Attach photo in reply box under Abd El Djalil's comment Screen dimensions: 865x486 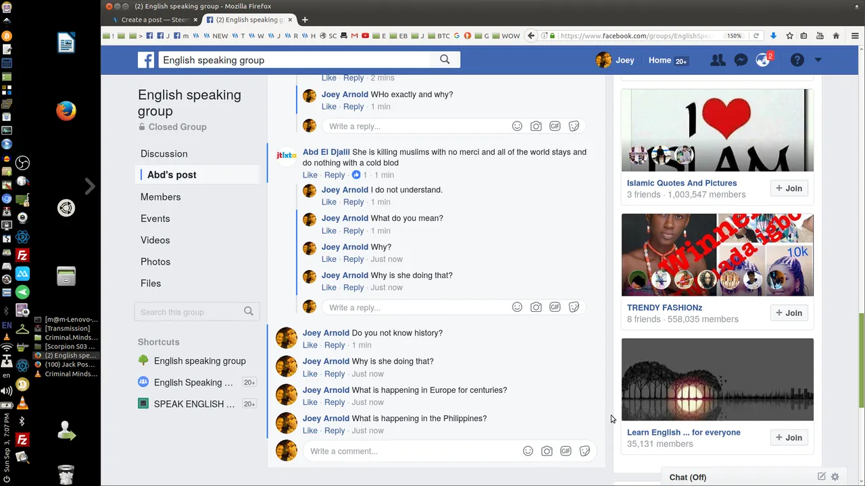[536, 307]
